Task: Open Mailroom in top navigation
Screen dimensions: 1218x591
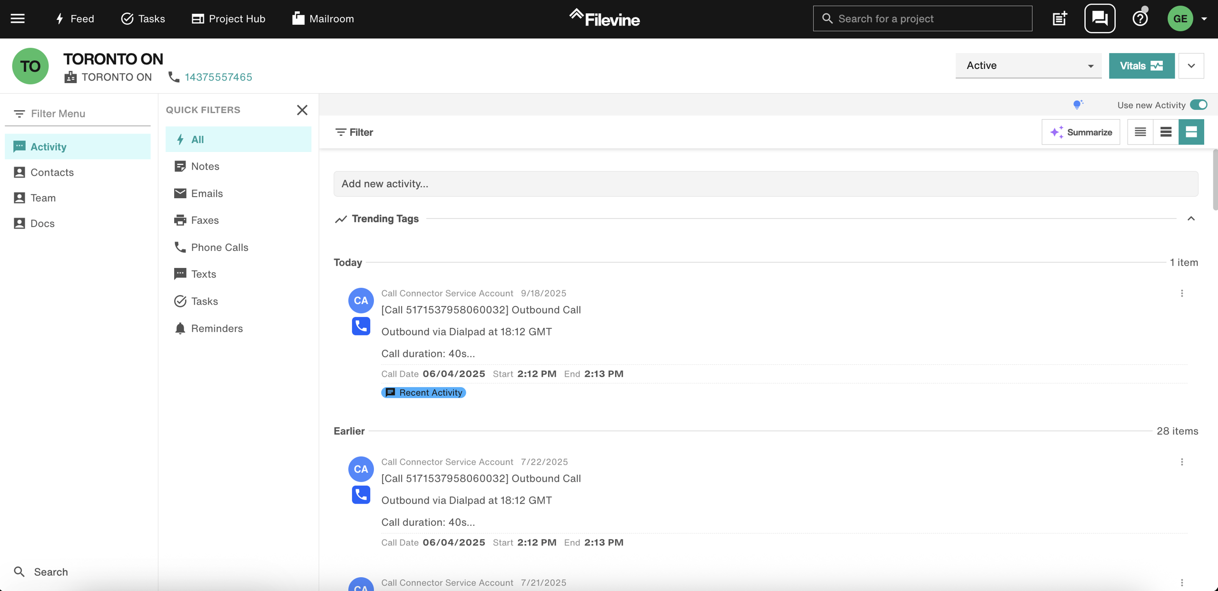Action: (x=323, y=19)
